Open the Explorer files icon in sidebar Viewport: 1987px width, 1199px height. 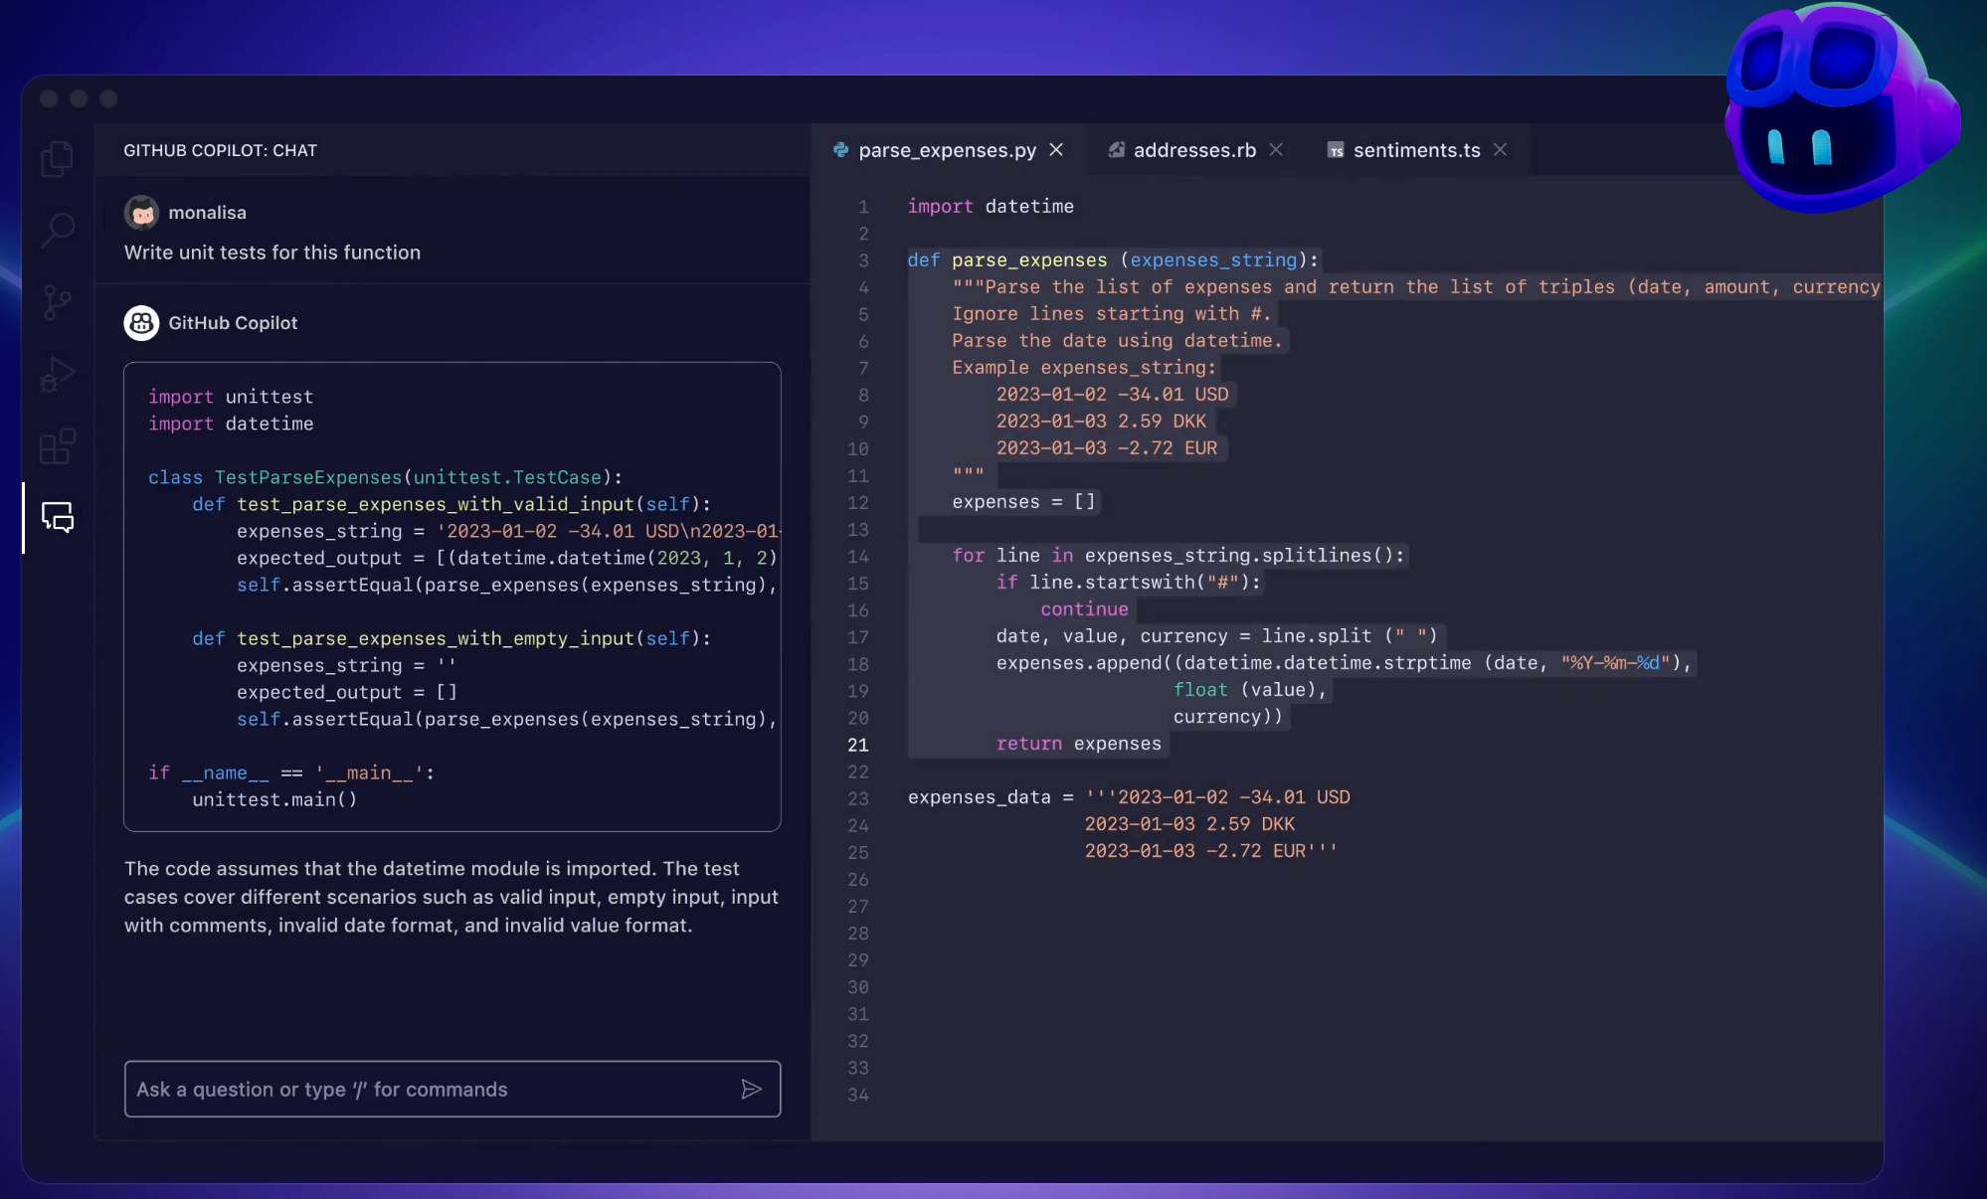(58, 159)
